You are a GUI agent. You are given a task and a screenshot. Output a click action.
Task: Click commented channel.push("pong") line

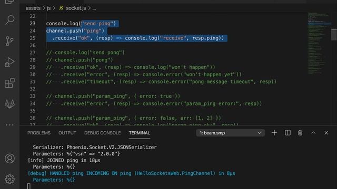pos(80,60)
